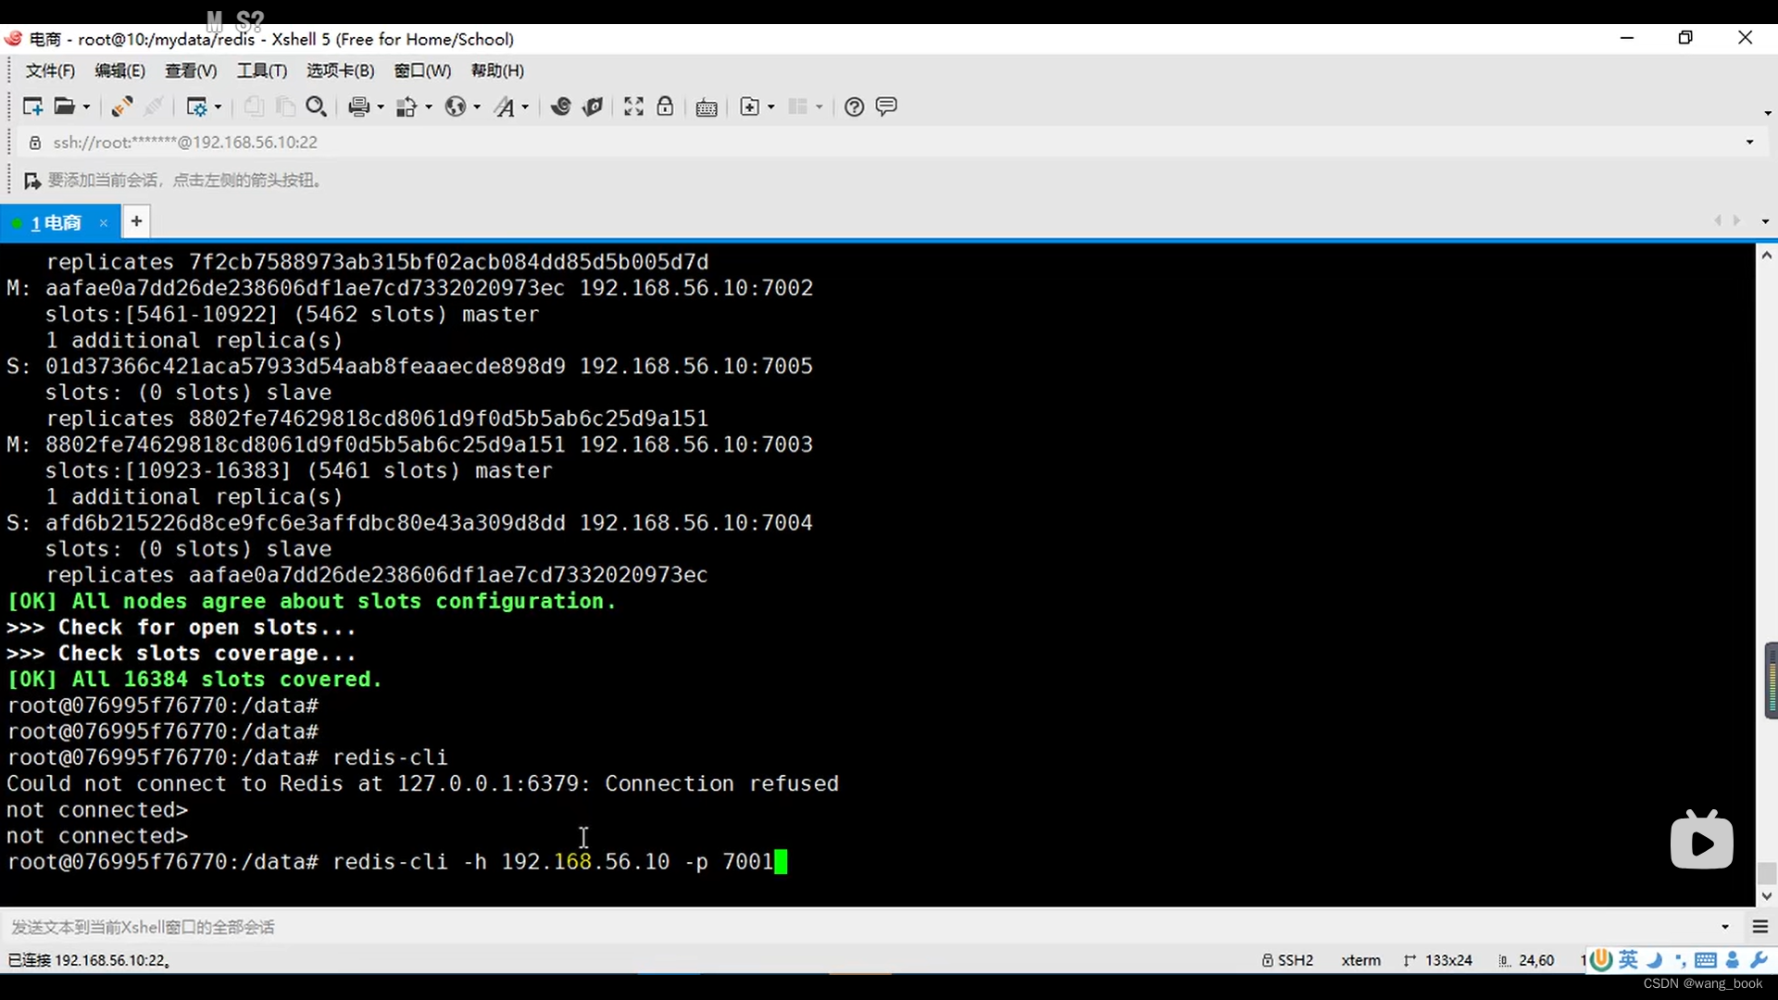The height and width of the screenshot is (1000, 1778).
Task: Click the lock screen padlock icon
Action: tap(665, 106)
